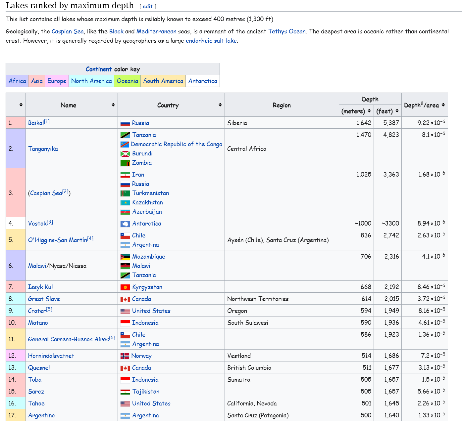Open the Caspian Sea link in the intro paragraph

coord(68,31)
